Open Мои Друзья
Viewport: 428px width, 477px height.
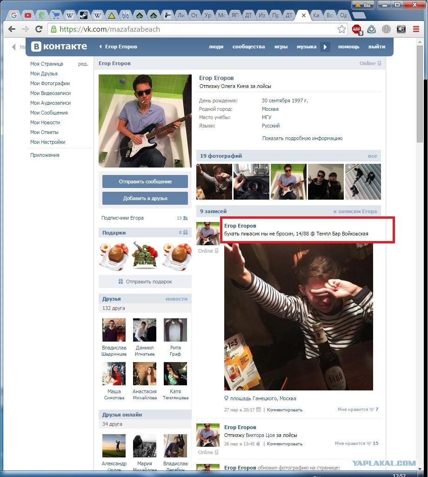coord(44,74)
